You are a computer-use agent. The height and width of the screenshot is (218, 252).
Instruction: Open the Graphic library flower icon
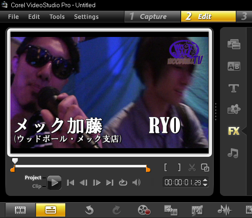click(x=234, y=109)
